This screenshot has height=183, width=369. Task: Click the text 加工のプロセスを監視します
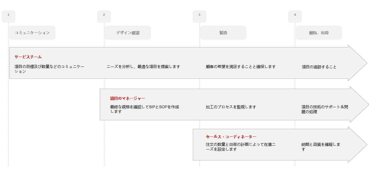(231, 107)
